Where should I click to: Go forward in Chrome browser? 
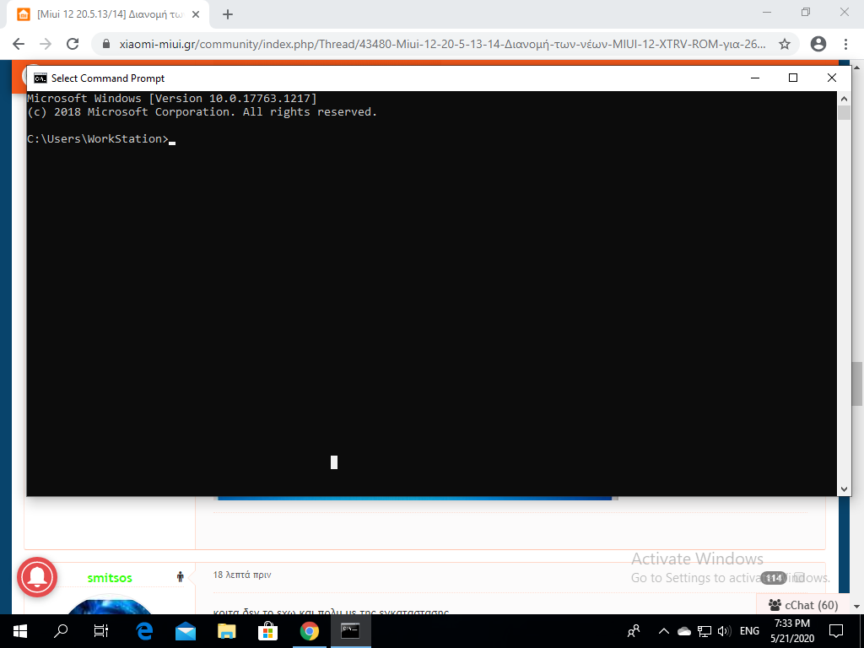(x=46, y=44)
